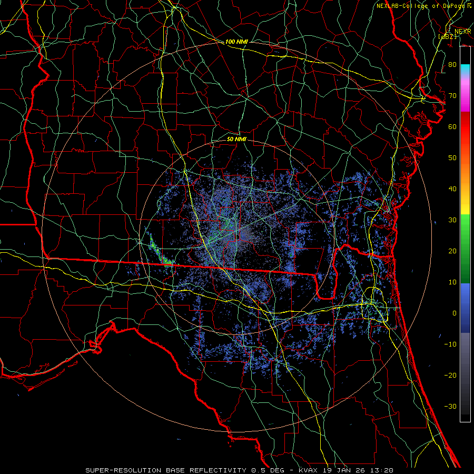
Task: Click the "60" value on the dBZ scale
Action: (452, 126)
